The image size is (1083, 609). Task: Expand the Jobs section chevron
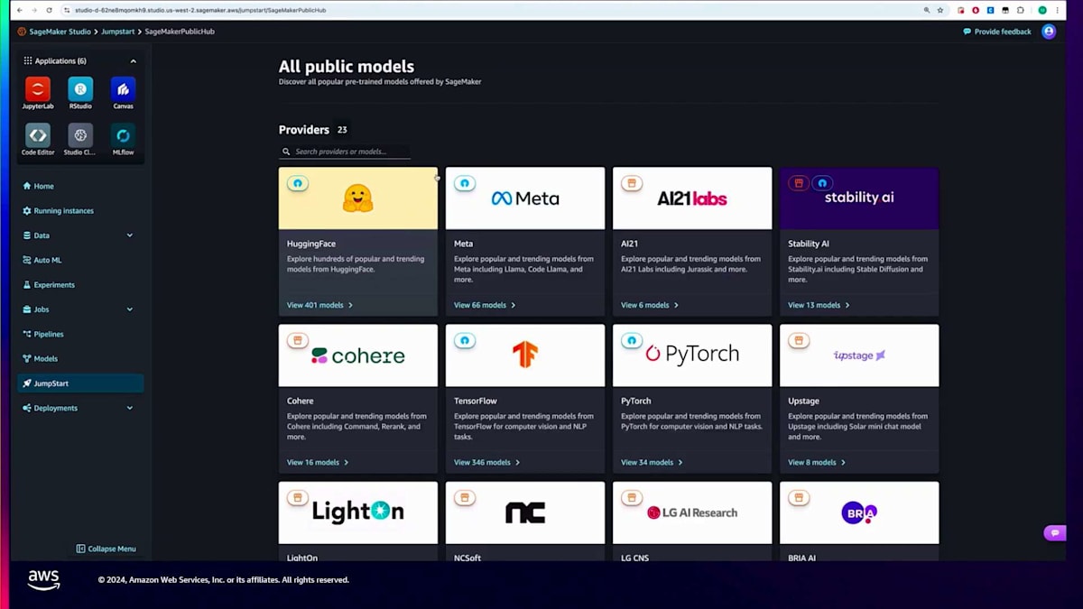tap(129, 309)
